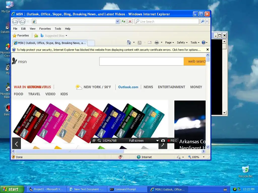Viewport: 258px width, 193px height.
Task: Open the Help question mark icon
Action: pyautogui.click(x=204, y=42)
